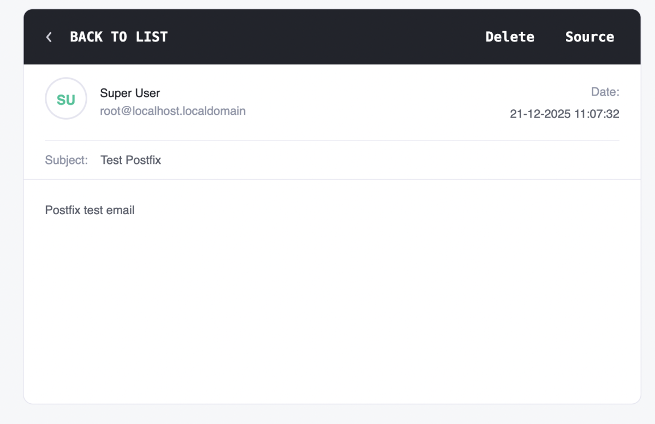This screenshot has width=655, height=424.
Task: Delete this email message
Action: (510, 37)
